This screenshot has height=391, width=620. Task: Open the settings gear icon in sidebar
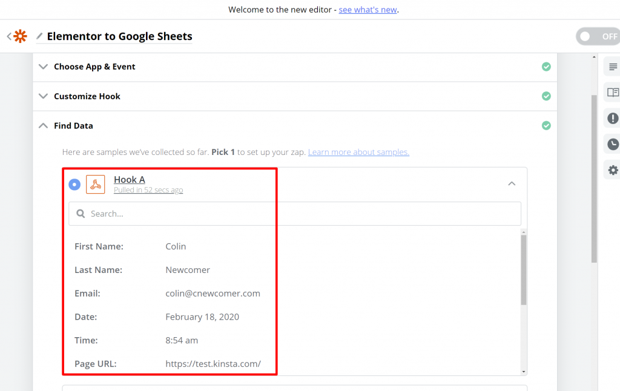pyautogui.click(x=613, y=170)
